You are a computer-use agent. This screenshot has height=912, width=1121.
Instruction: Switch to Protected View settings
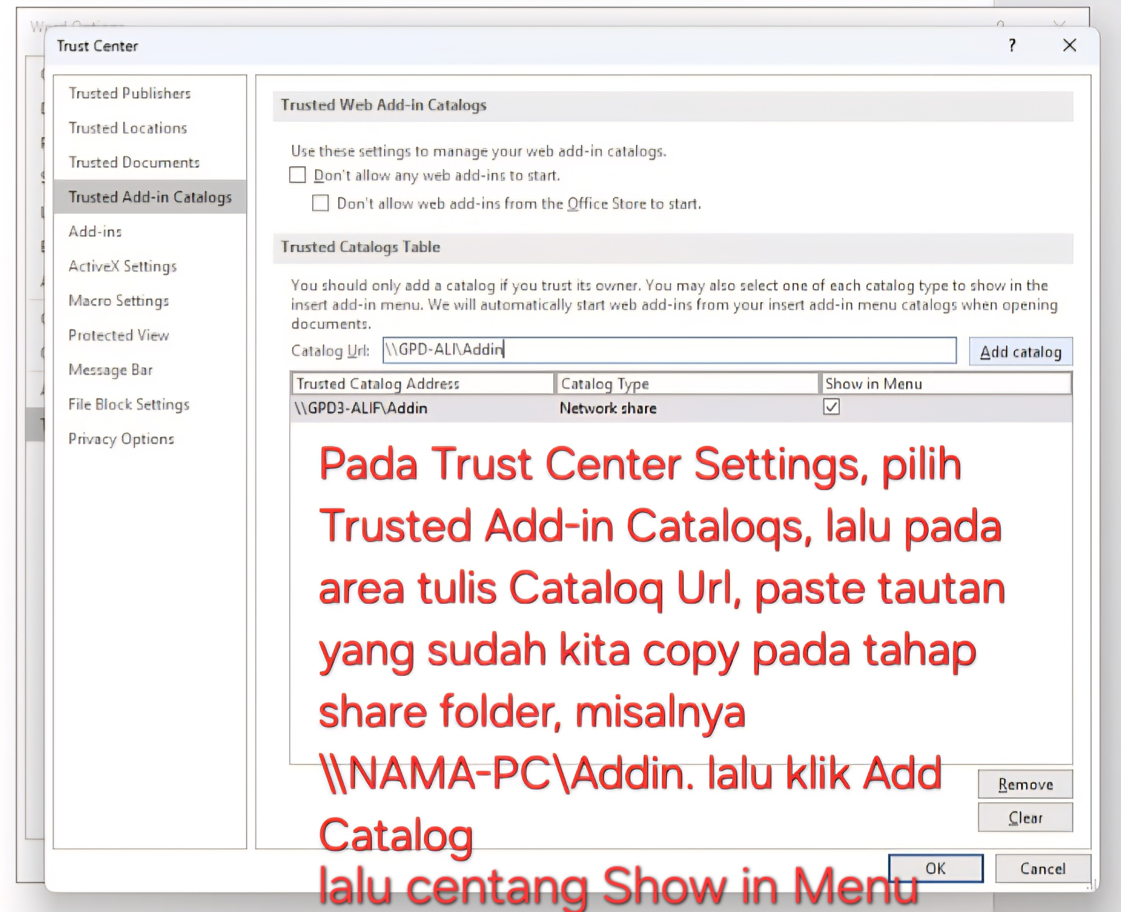(119, 335)
